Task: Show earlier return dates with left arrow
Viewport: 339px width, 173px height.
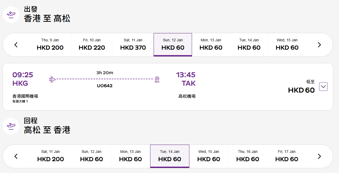Action: tap(16, 156)
